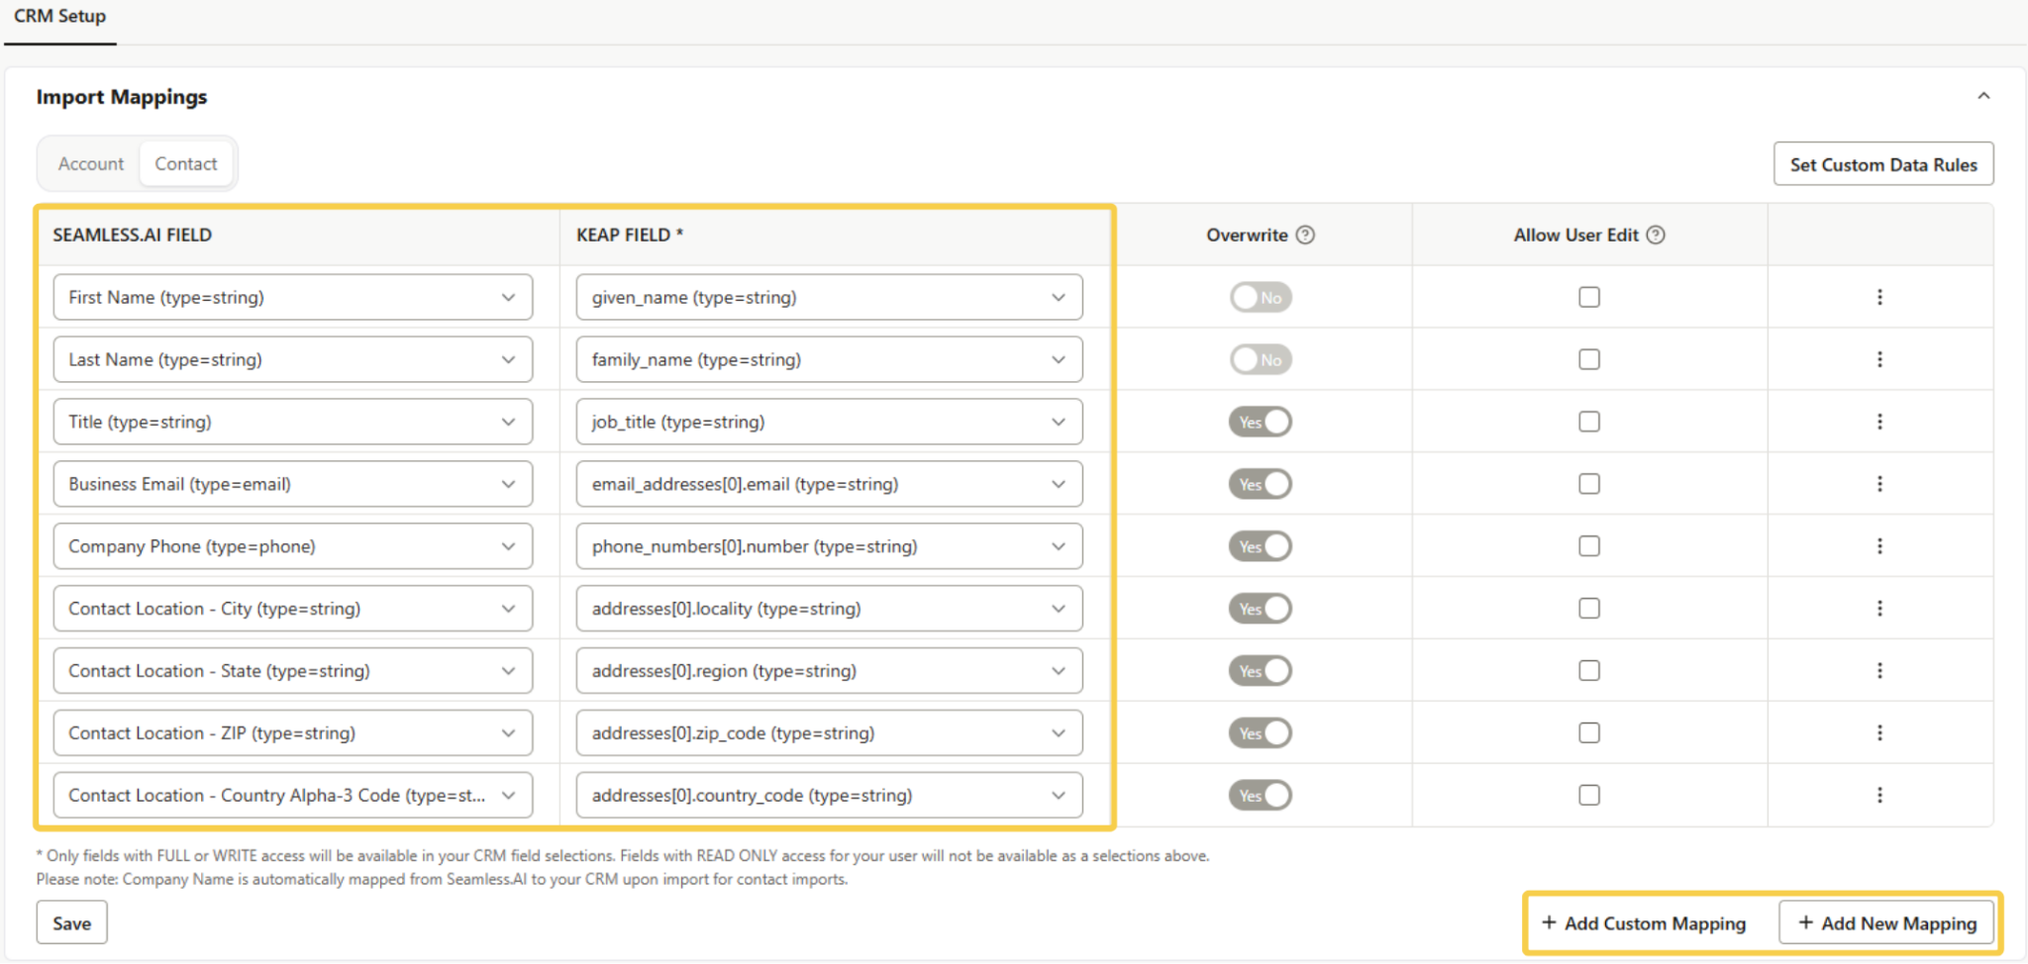Open the job_title Keap field dropdown
Image resolution: width=2028 pixels, height=964 pixels.
[x=830, y=422]
